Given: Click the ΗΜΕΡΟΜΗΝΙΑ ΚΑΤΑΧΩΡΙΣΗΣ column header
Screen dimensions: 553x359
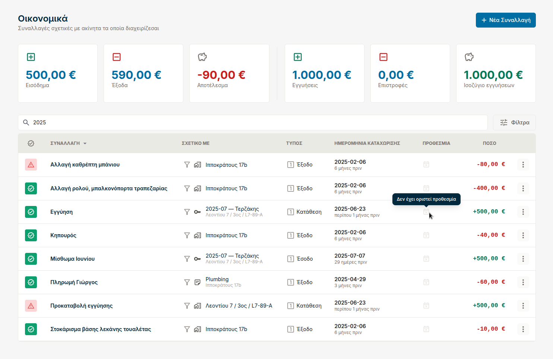Looking at the screenshot, I should click(367, 143).
